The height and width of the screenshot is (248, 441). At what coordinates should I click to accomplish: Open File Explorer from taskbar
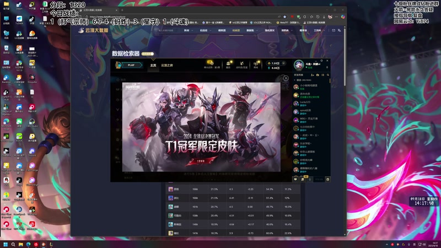pos(21,244)
